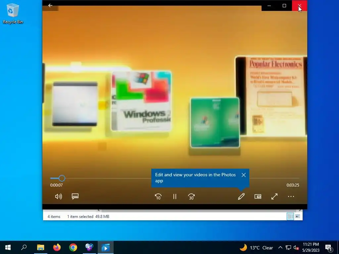Screen dimensions: 339x254
Task: Click the remaining time 0:03:25
Action: pyautogui.click(x=293, y=185)
